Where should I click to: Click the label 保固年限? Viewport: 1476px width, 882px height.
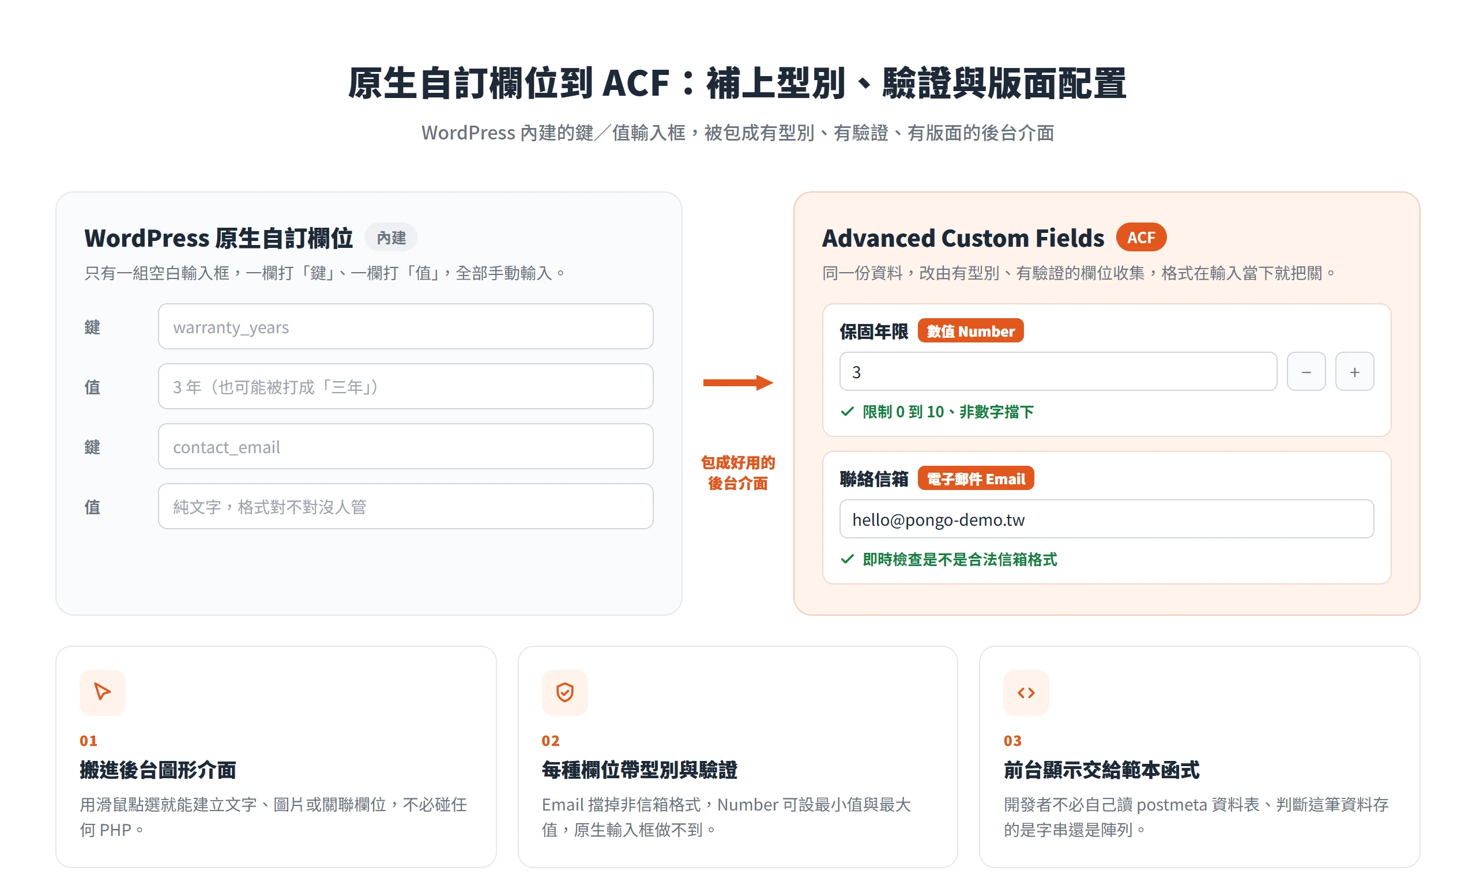(873, 331)
